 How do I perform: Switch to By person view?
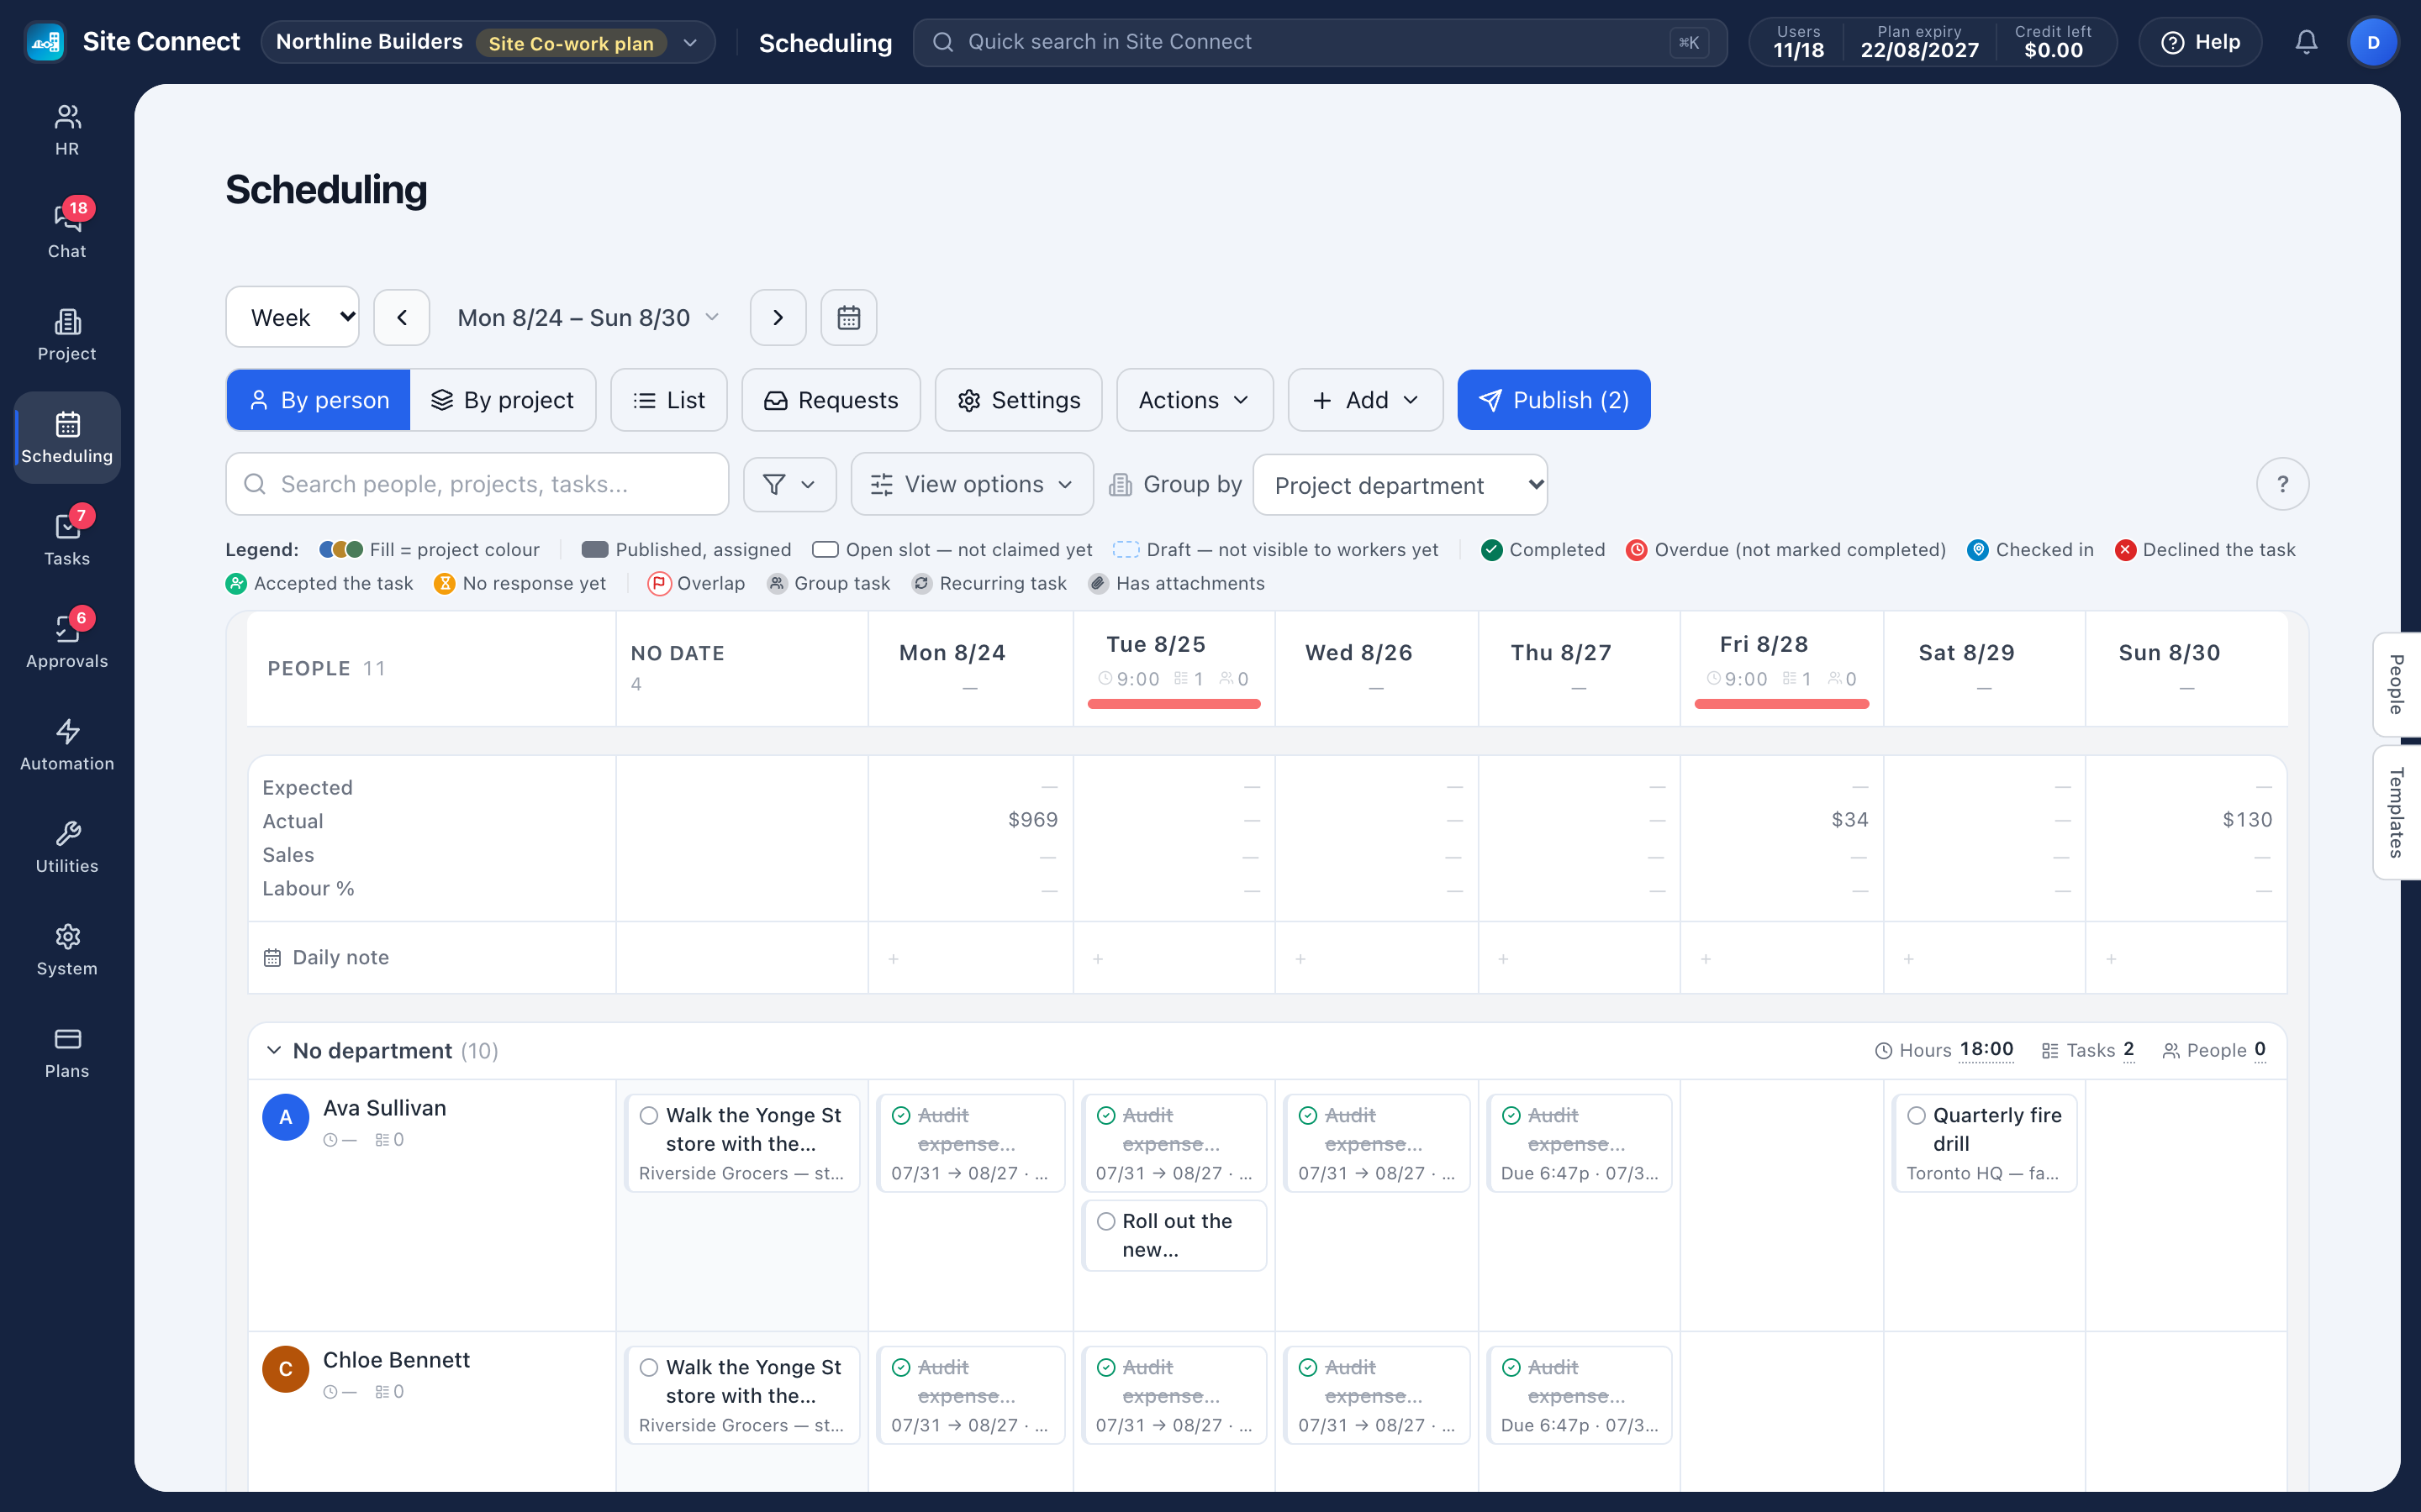(319, 400)
